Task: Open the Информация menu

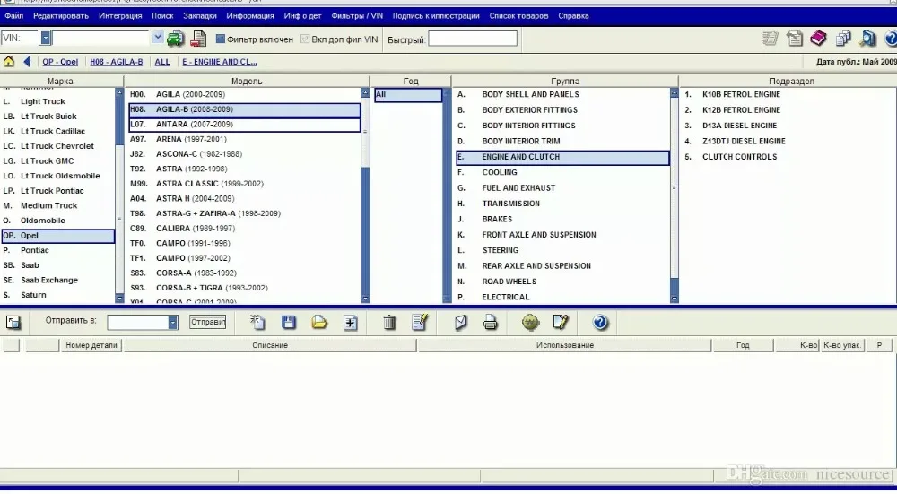Action: click(x=250, y=16)
